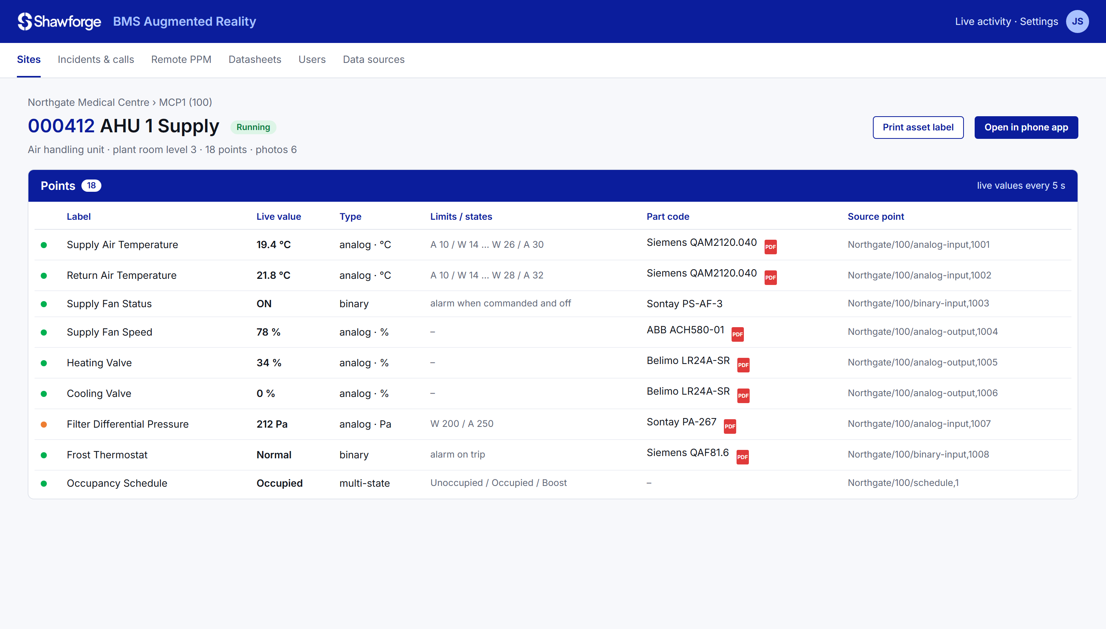This screenshot has height=629, width=1106.
Task: Click the Sontay PS-AF-3 part code
Action: pos(684,303)
